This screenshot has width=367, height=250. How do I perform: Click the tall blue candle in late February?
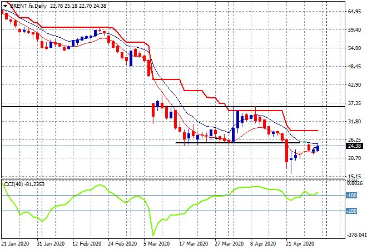[131, 58]
